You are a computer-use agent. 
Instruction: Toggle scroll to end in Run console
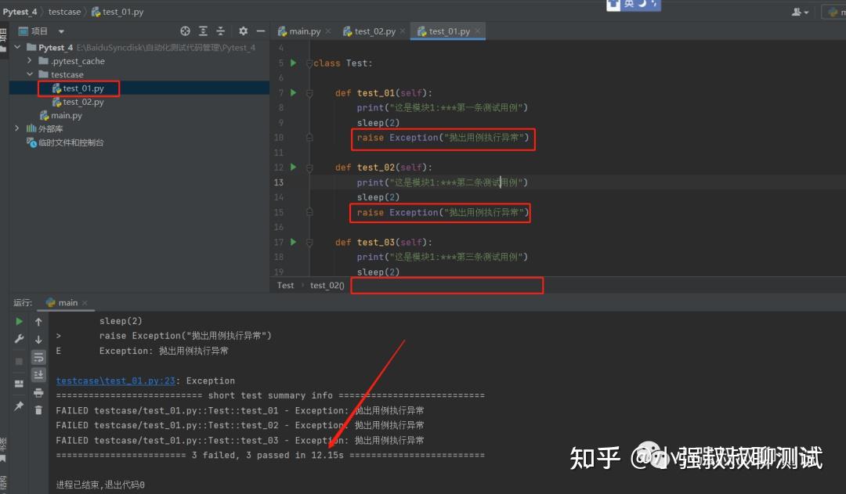point(38,375)
